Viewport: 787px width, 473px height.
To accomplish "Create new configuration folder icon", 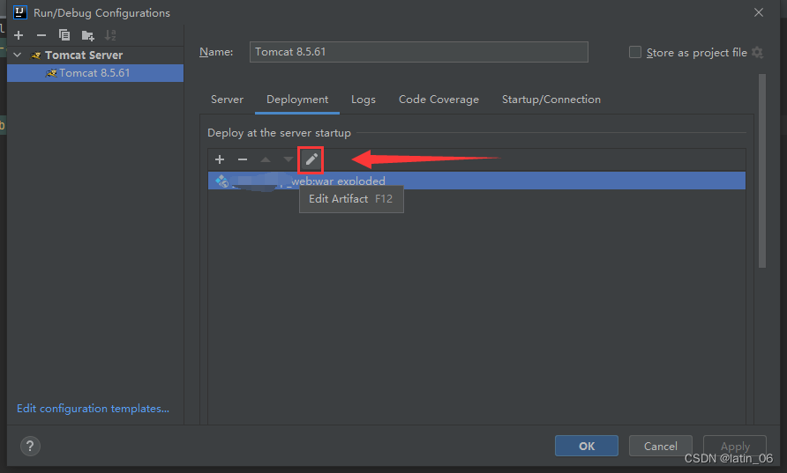I will coord(87,35).
